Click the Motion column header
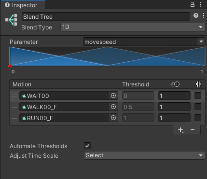 pyautogui.click(x=22, y=84)
